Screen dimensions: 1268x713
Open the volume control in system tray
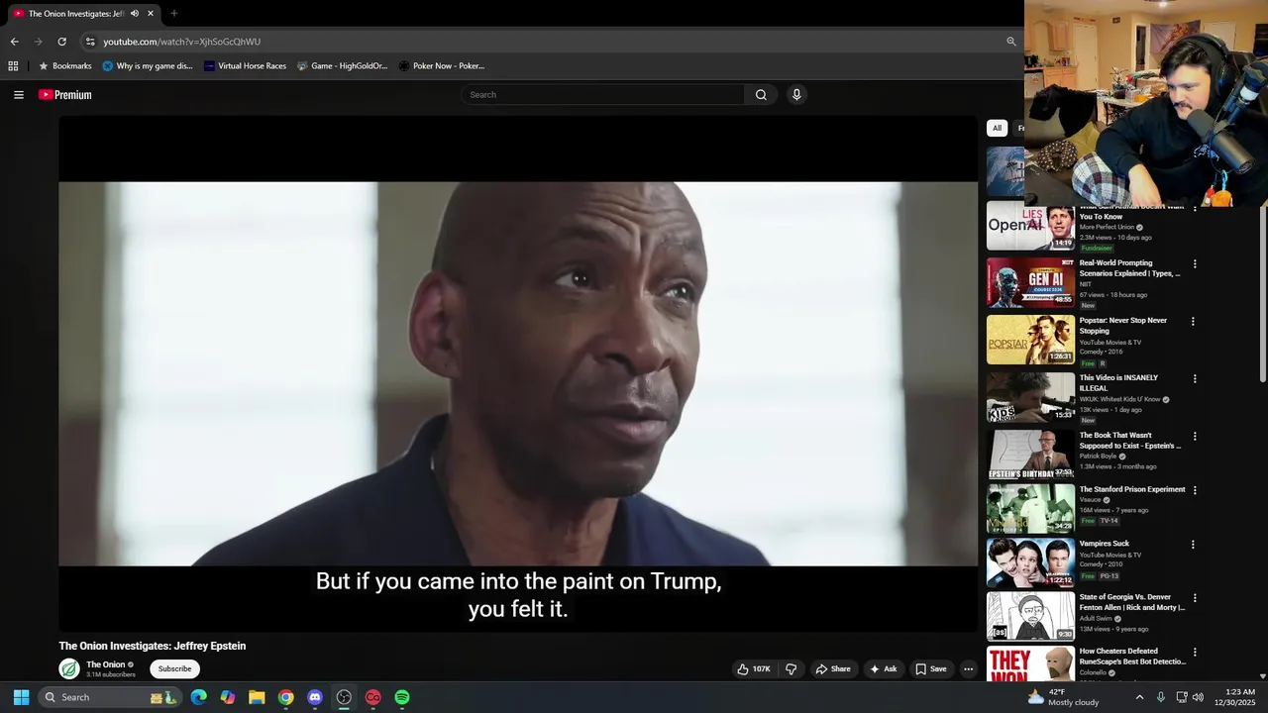(x=1199, y=697)
